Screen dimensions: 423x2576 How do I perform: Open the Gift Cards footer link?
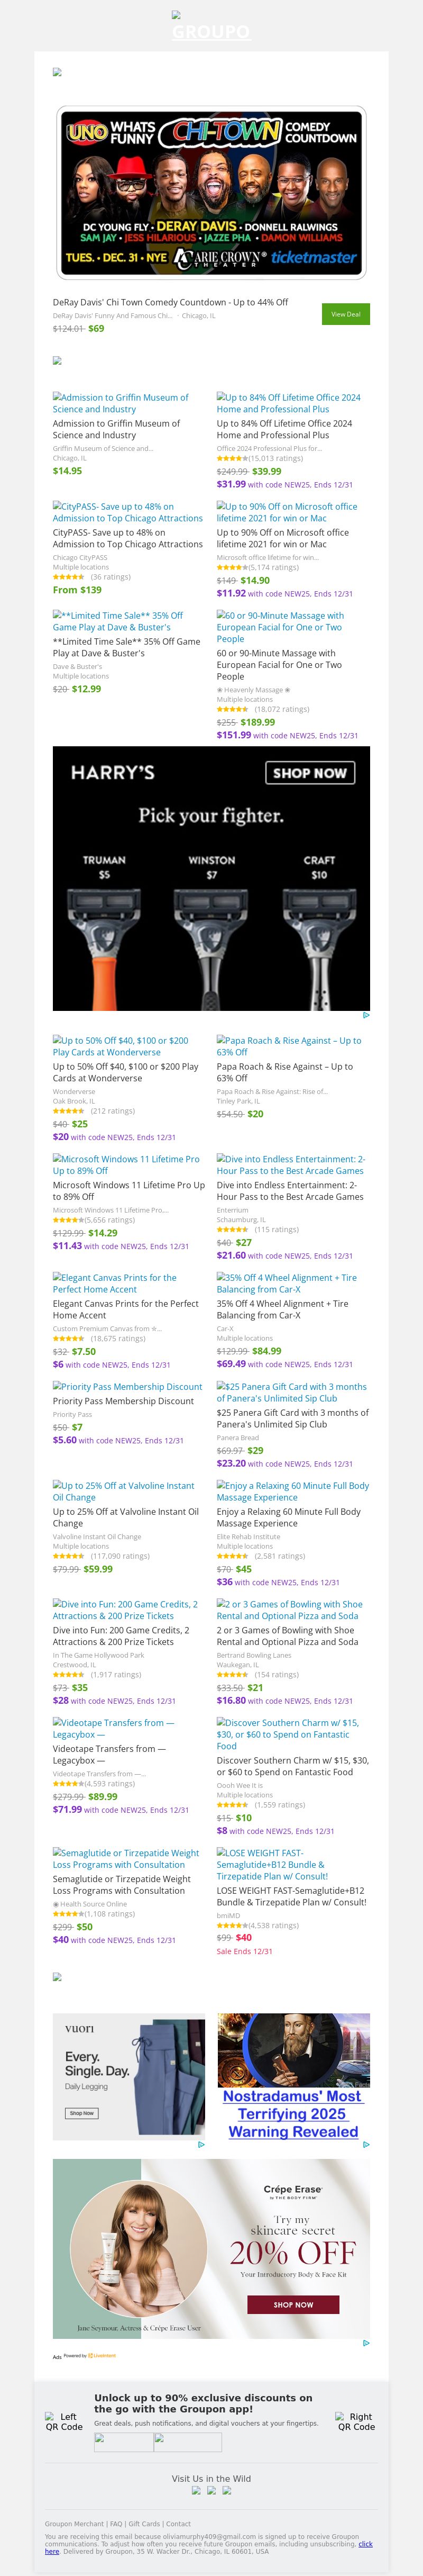coord(144,2524)
